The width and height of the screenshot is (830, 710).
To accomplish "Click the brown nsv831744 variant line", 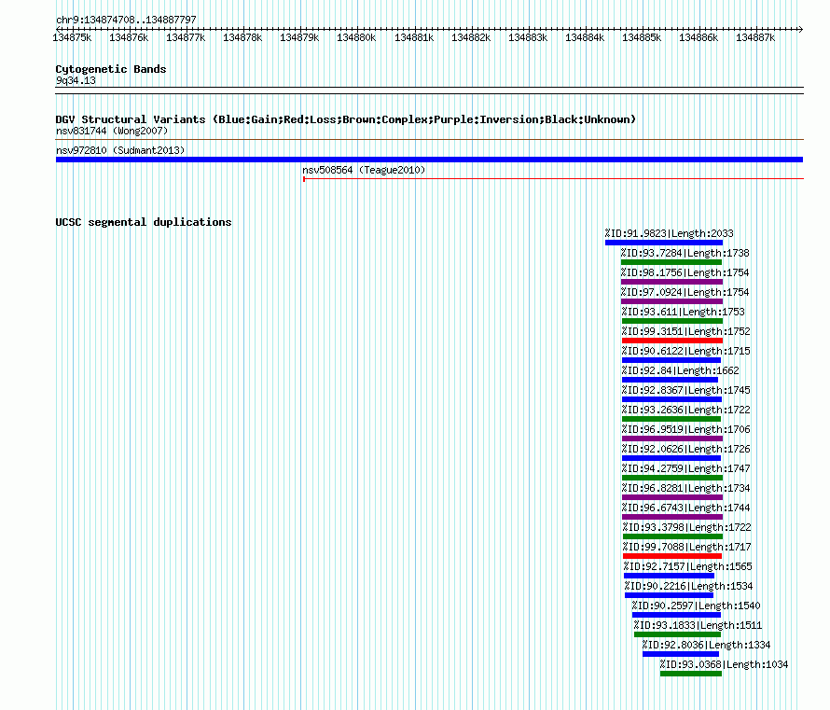I will click(429, 140).
